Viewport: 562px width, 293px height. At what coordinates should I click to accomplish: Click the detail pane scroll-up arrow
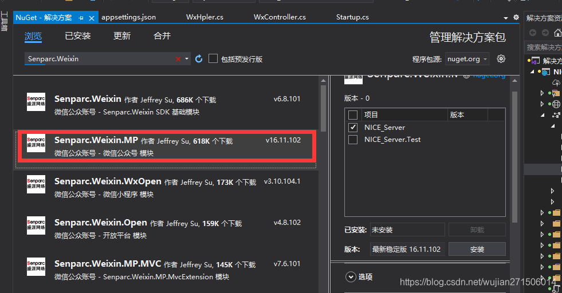(x=514, y=81)
